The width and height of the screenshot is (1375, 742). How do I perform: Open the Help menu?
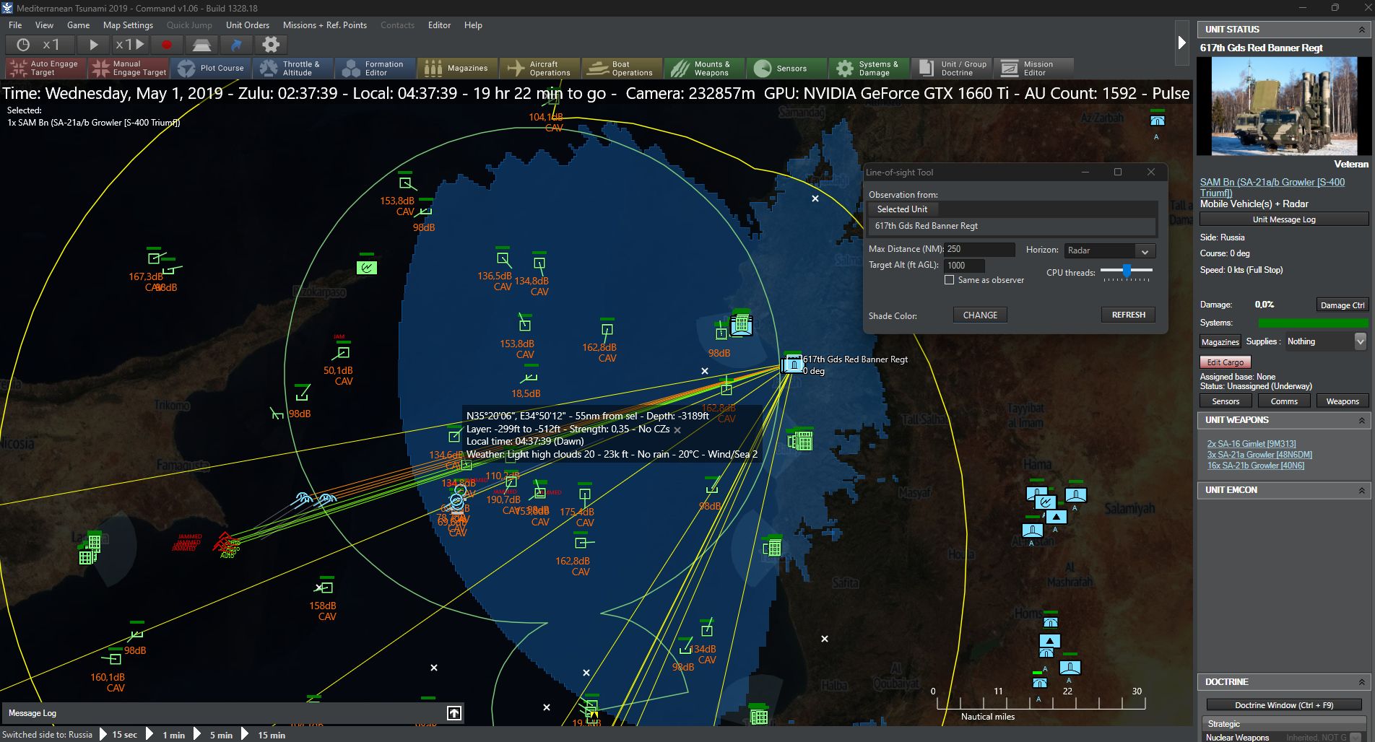pyautogui.click(x=473, y=25)
